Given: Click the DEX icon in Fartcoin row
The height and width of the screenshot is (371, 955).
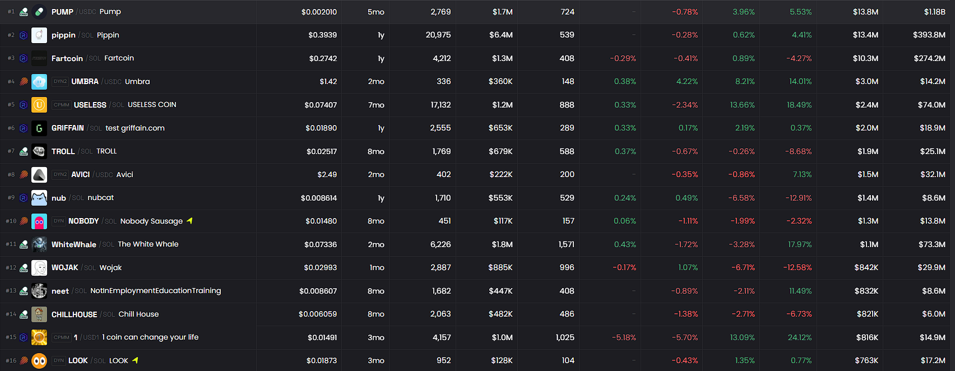Looking at the screenshot, I should click(24, 58).
